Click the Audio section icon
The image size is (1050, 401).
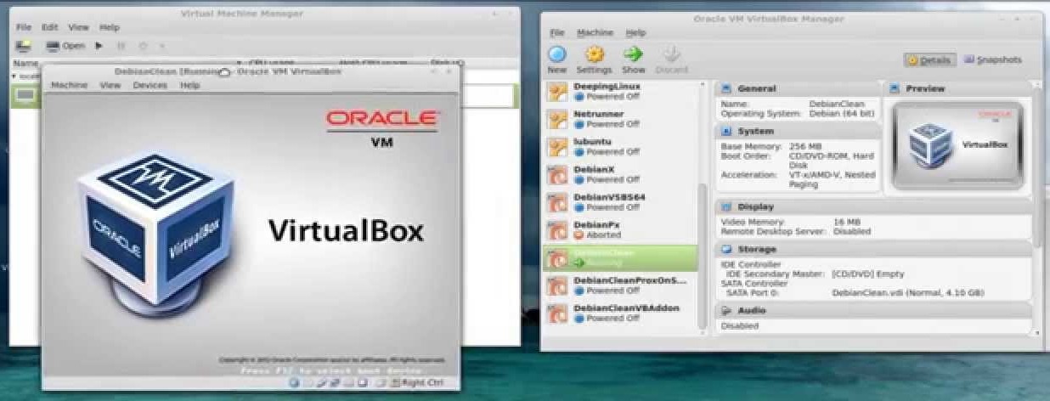tap(727, 311)
